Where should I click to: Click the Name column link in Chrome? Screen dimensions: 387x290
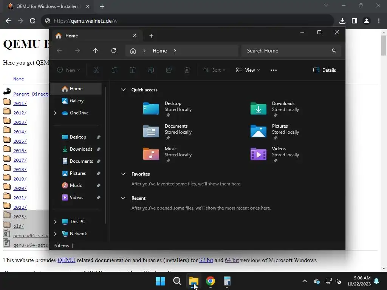[19, 79]
